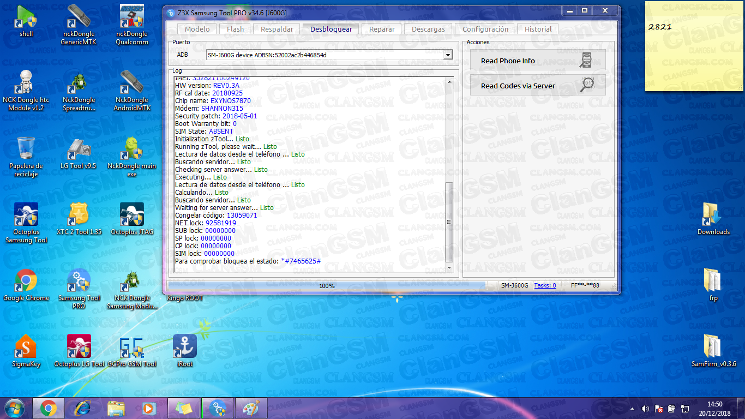The width and height of the screenshot is (745, 419).
Task: Click volume icon in system tray
Action: (645, 409)
